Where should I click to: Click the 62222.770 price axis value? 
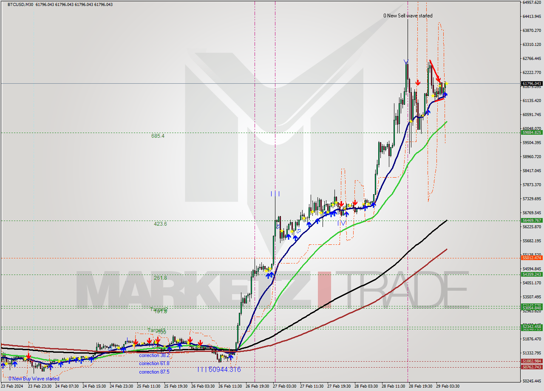532,73
